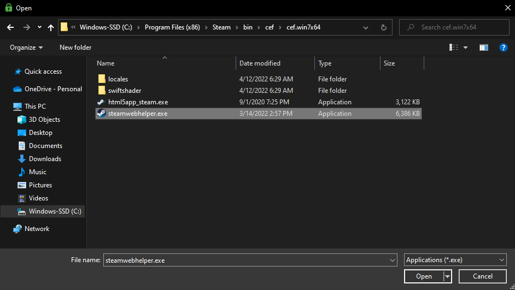The image size is (515, 290).
Task: Click the change view layout icon
Action: (454, 48)
